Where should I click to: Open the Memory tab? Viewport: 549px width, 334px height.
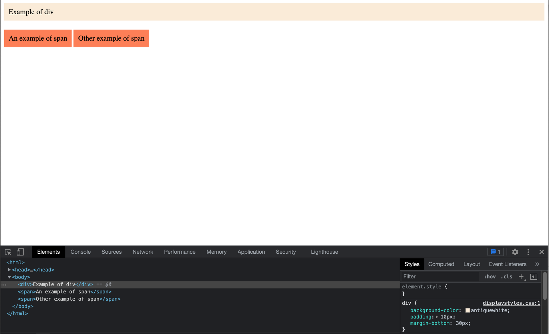tap(216, 252)
